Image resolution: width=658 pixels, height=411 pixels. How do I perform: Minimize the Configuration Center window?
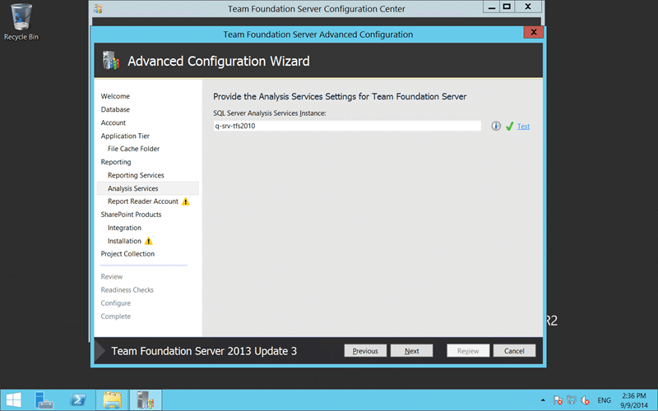[x=492, y=7]
